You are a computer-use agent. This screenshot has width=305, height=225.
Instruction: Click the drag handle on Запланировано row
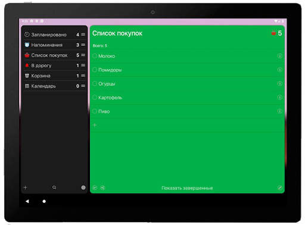83,35
